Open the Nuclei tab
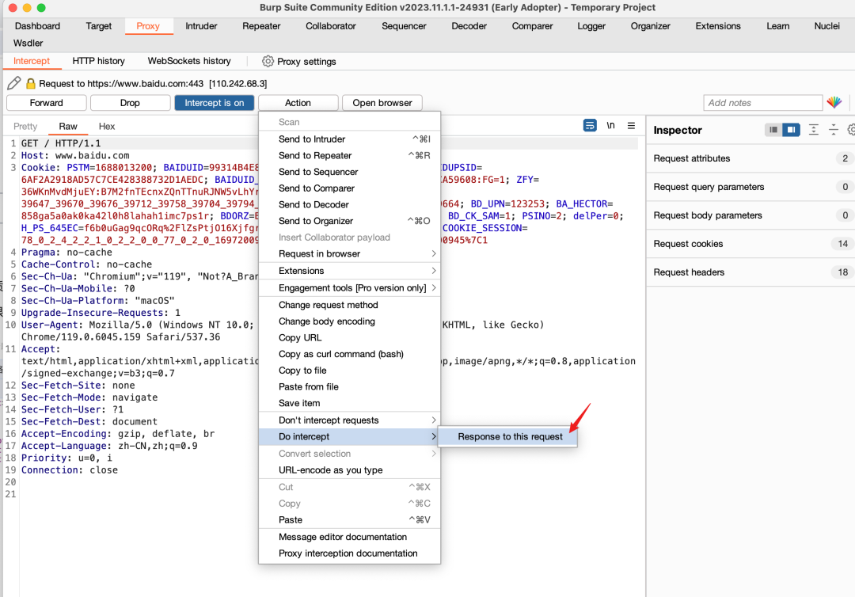 coord(826,26)
